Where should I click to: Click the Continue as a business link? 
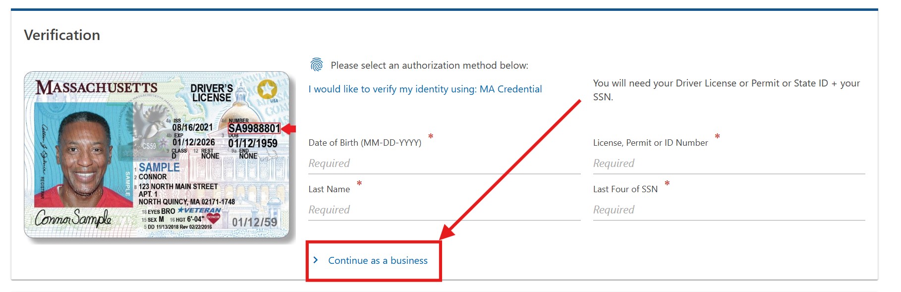pyautogui.click(x=378, y=260)
